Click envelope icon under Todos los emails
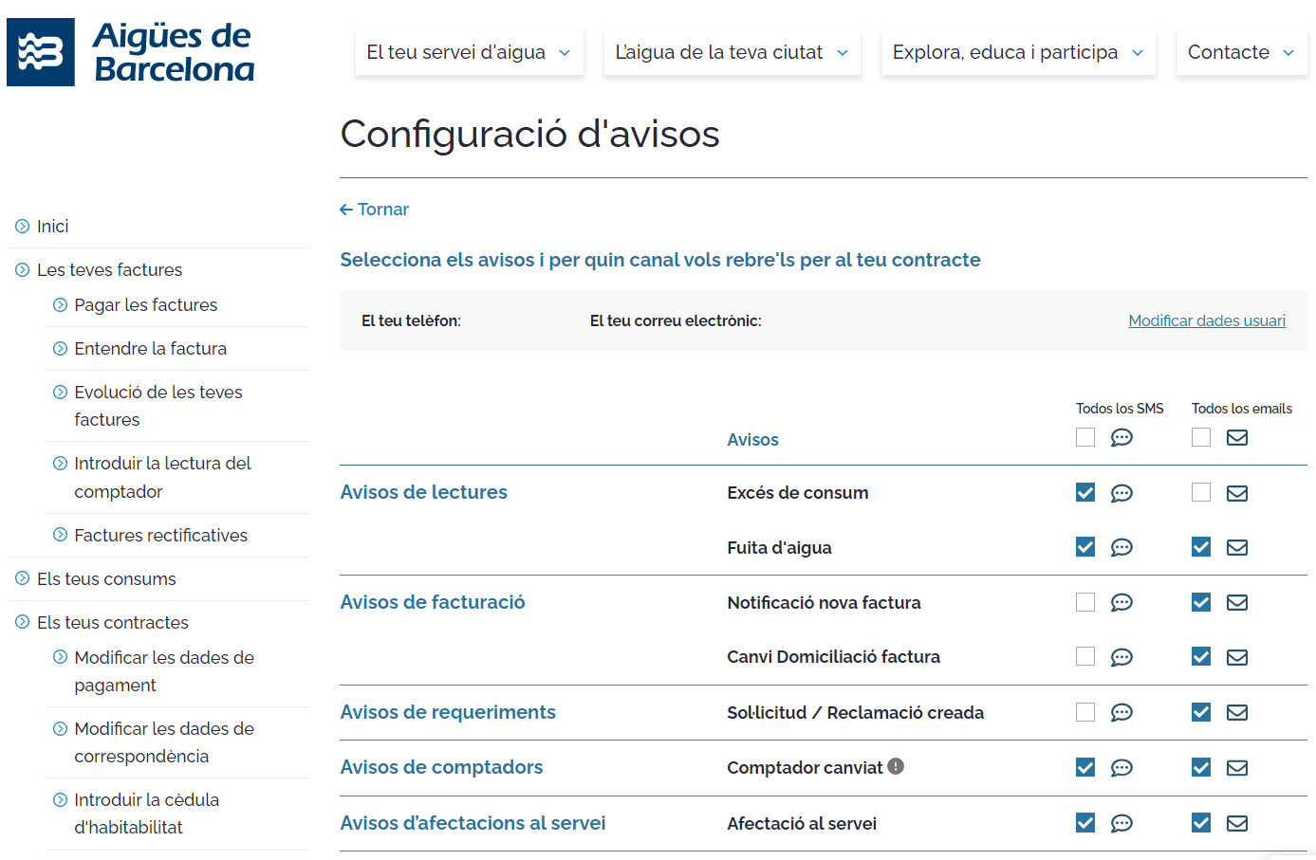 click(x=1237, y=438)
